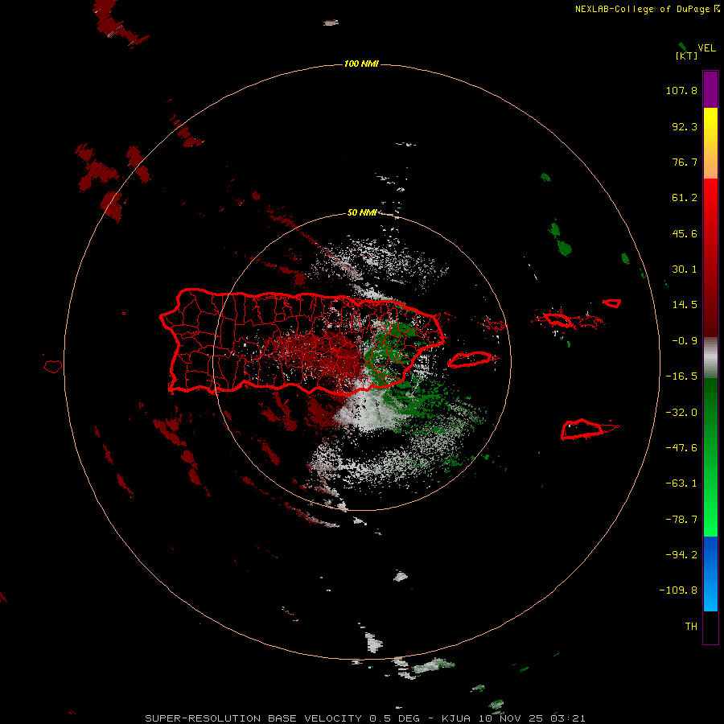Image resolution: width=724 pixels, height=724 pixels.
Task: Click the [KT] units label
Action: pyautogui.click(x=687, y=56)
